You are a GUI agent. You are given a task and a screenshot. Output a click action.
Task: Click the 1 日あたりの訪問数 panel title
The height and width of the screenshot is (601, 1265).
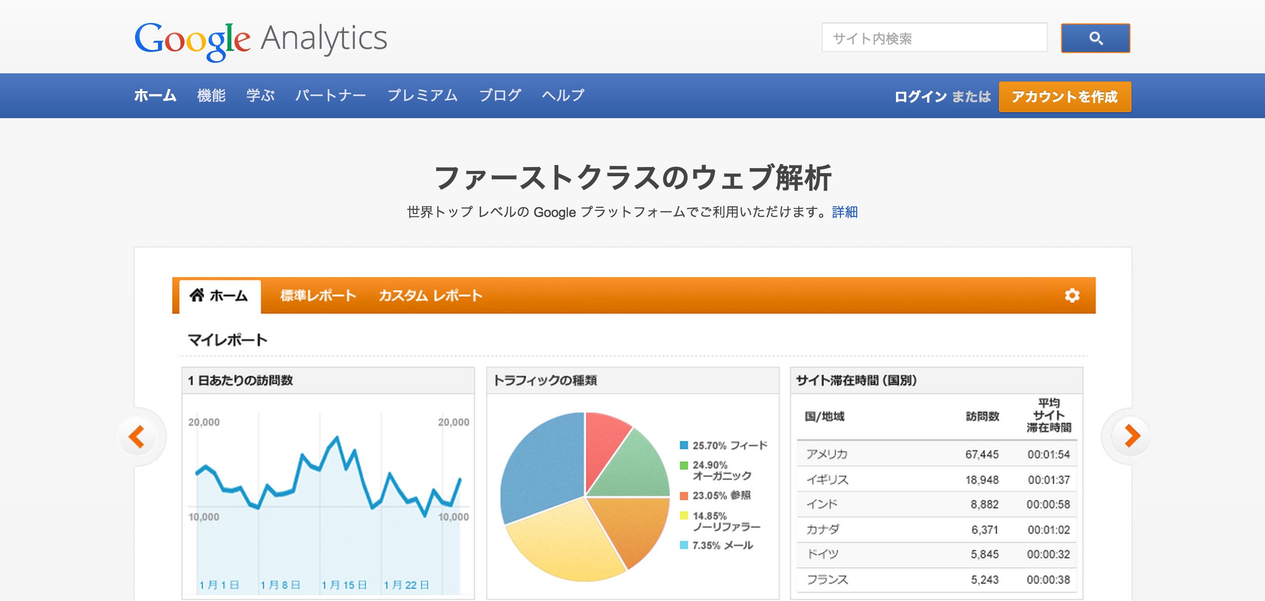click(240, 380)
